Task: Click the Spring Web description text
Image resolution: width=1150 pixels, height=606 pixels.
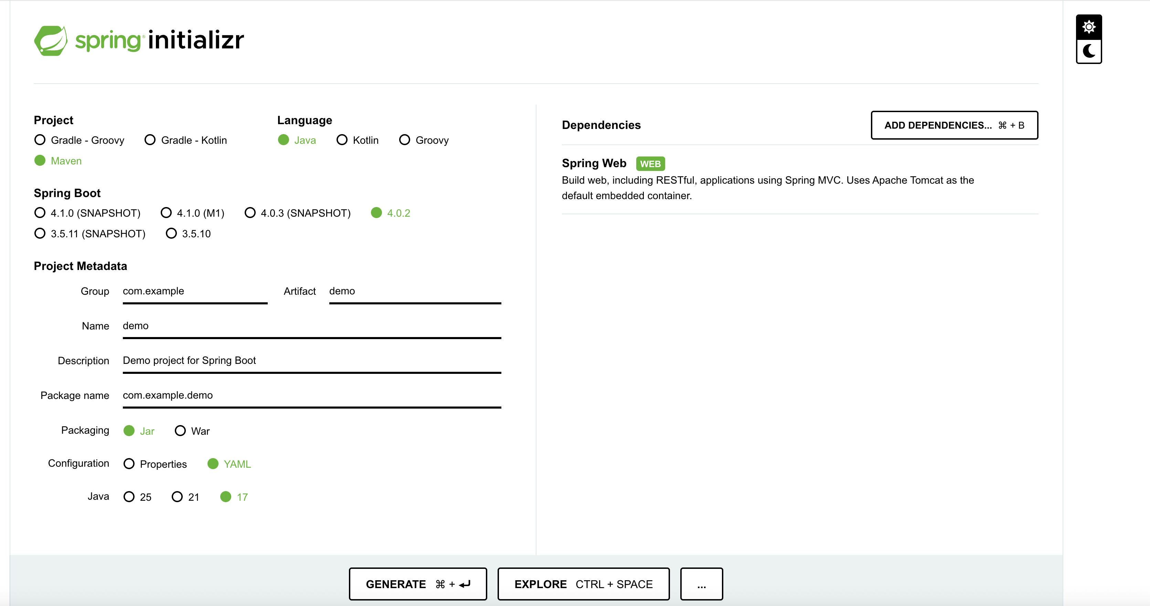Action: tap(768, 188)
